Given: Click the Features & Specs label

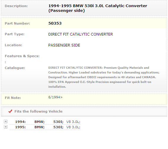Looking at the screenshot, I should coord(22,56).
